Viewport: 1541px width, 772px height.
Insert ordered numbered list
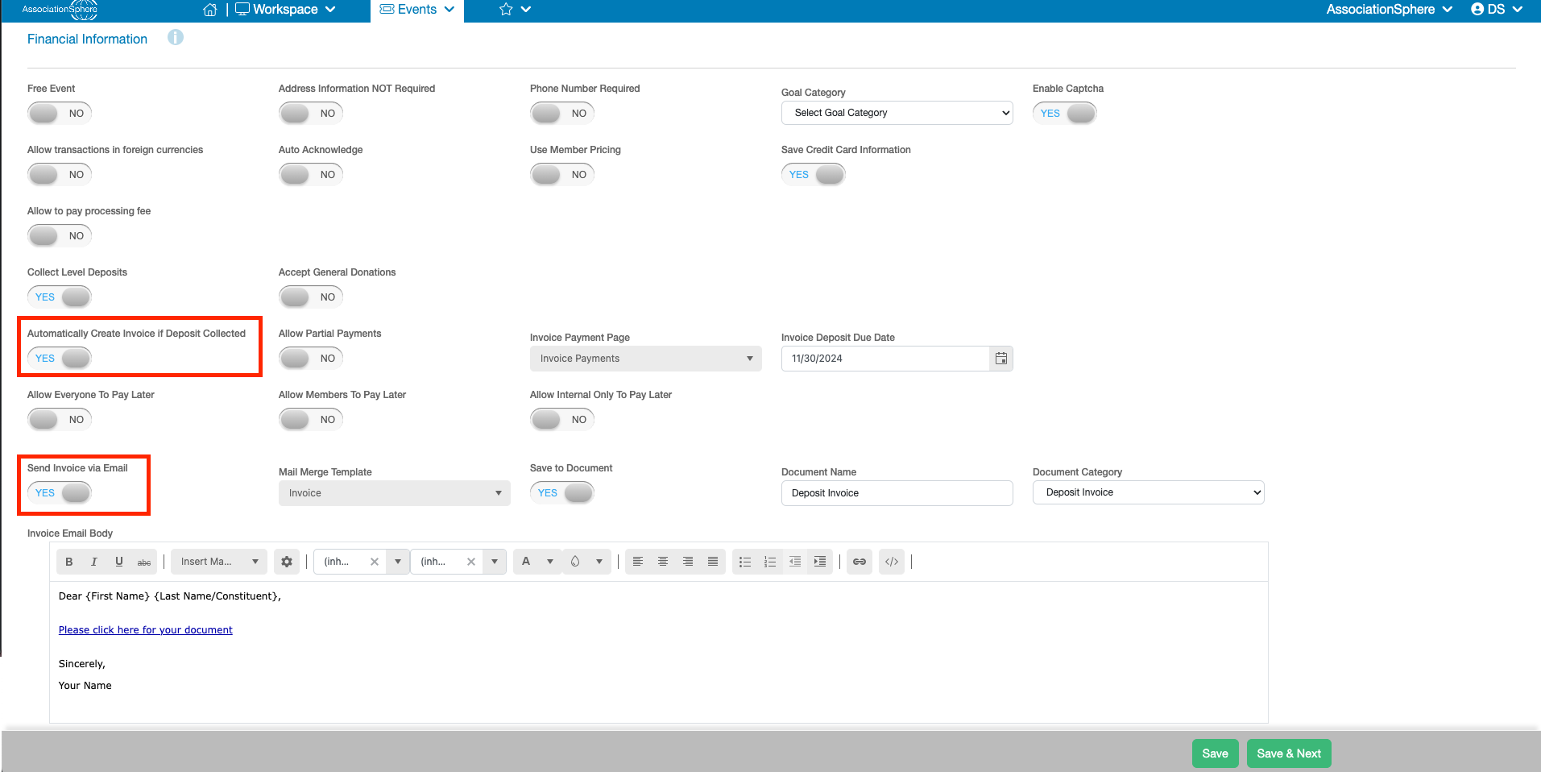click(770, 562)
